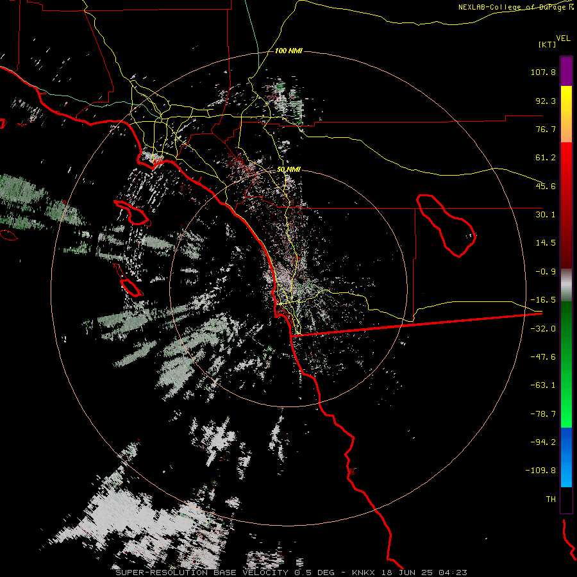Select the 92.3 velocity scale value

546,101
